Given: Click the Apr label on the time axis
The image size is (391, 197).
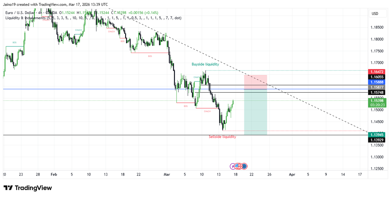Looking at the screenshot, I should [292, 175].
